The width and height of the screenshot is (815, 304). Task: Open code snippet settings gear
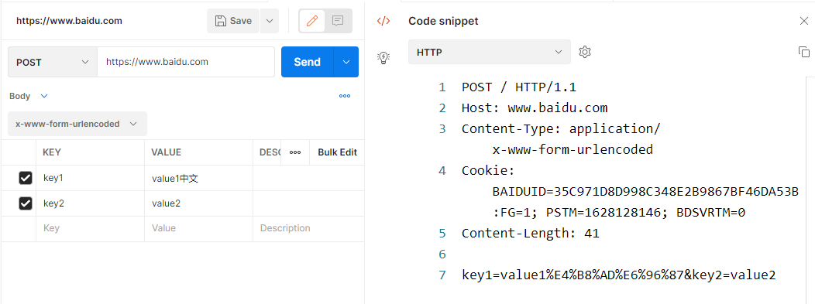[585, 52]
